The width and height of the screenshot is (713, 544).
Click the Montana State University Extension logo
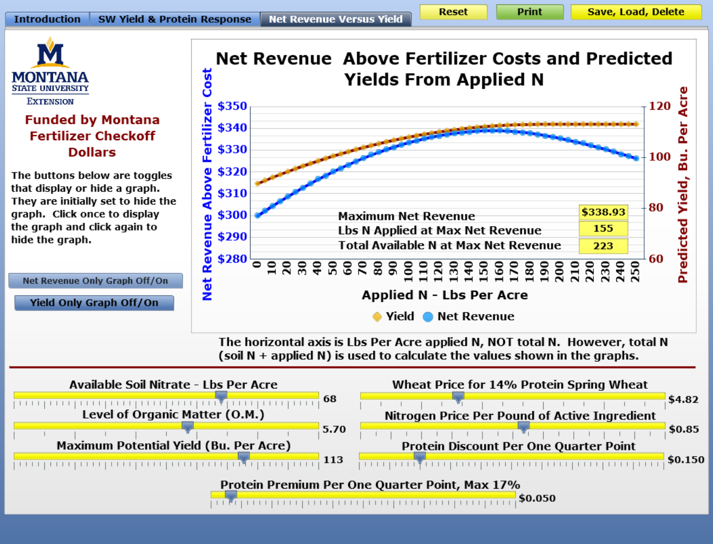(x=50, y=71)
